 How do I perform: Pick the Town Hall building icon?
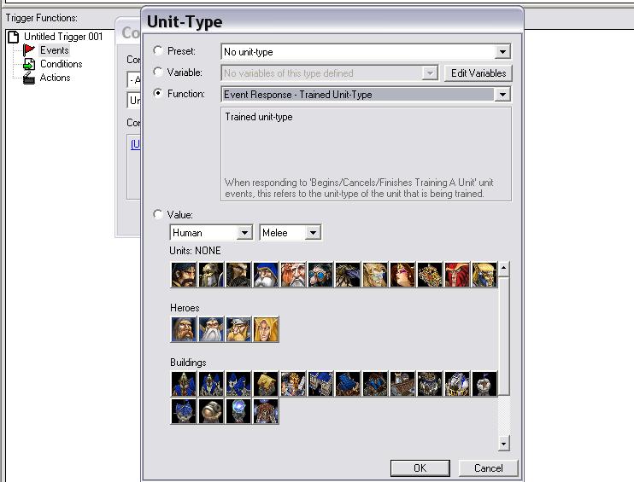point(184,384)
